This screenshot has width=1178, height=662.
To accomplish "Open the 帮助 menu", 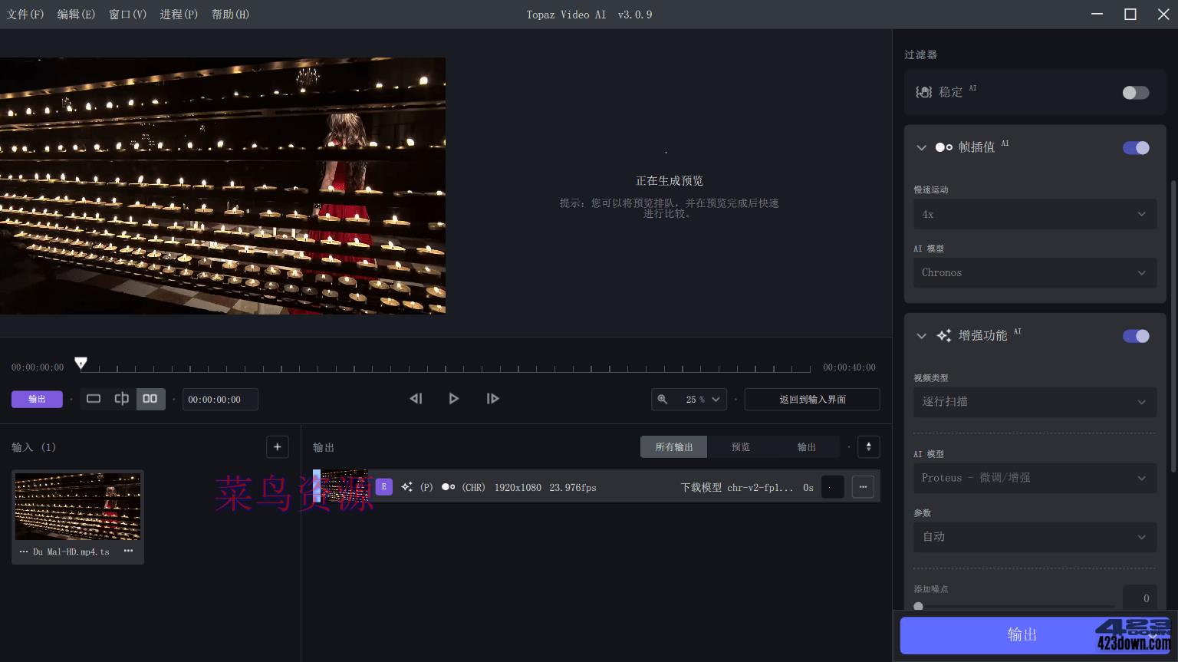I will (x=229, y=14).
